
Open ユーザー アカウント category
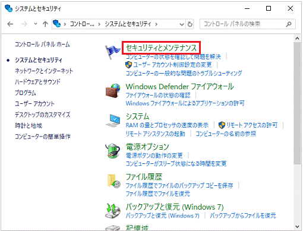click(34, 103)
